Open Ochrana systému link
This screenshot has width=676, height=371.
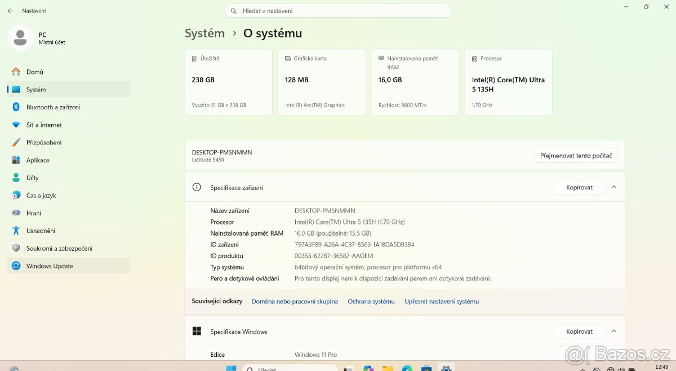pyautogui.click(x=371, y=301)
